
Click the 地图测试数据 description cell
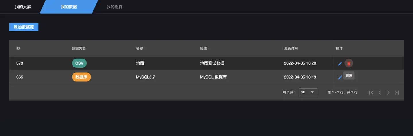tap(212, 63)
